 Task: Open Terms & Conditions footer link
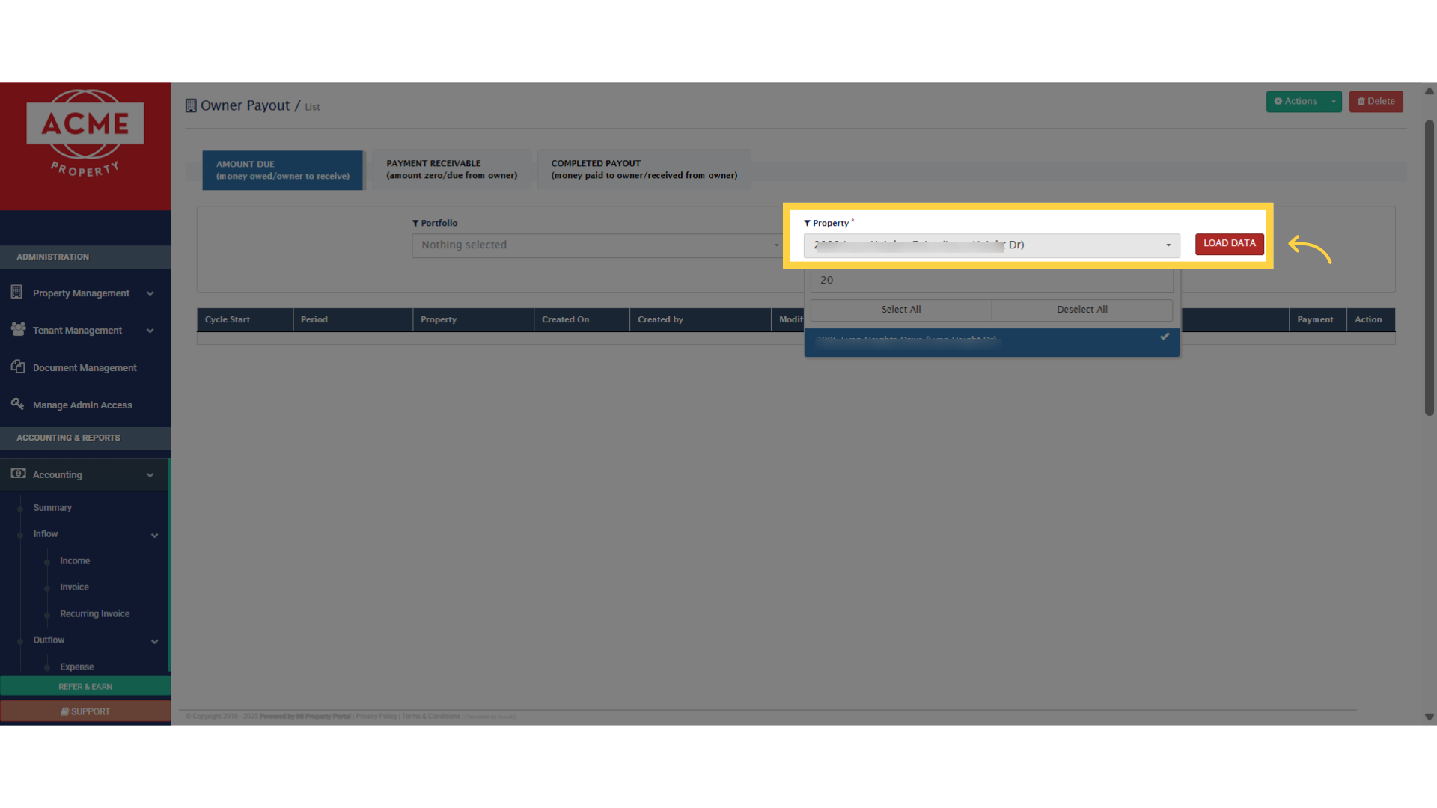click(430, 717)
